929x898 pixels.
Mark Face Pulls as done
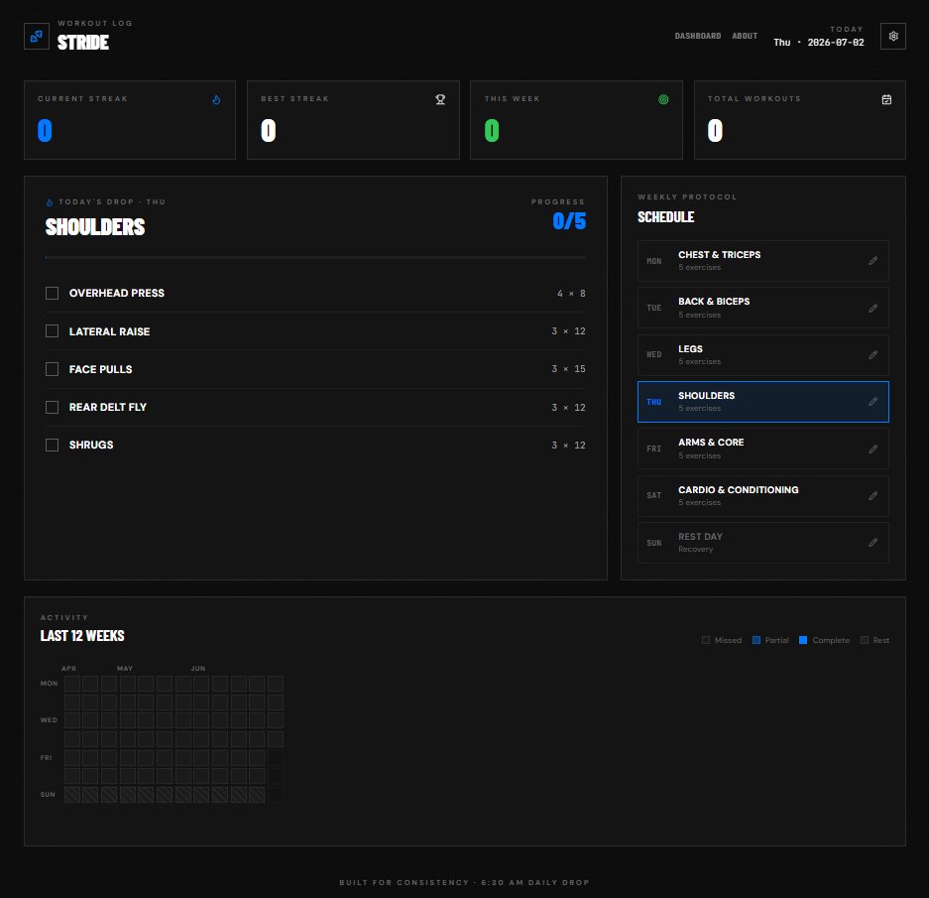click(53, 369)
